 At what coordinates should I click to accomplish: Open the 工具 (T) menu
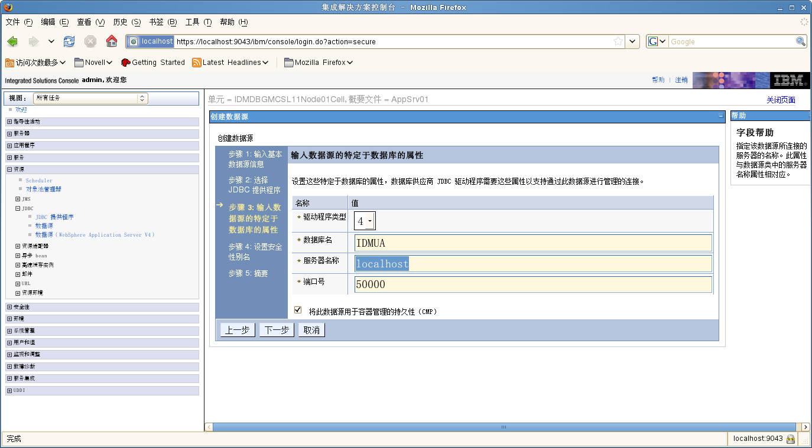(x=199, y=22)
